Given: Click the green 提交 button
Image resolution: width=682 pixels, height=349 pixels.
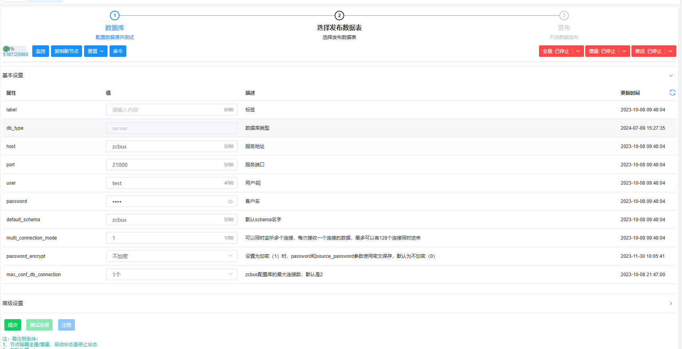Looking at the screenshot, I should click(x=13, y=325).
